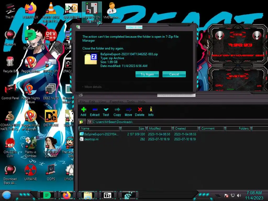Click the up-folder icon beside address bar
Screen dimensions: 268x201
pyautogui.click(x=81, y=122)
